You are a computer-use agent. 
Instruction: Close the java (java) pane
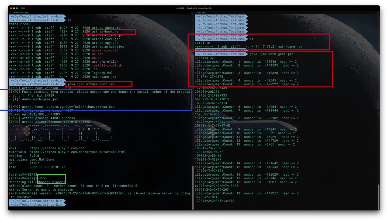tap(196, 13)
